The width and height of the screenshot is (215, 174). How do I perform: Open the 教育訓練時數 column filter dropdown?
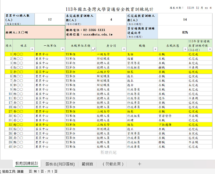[210, 49]
